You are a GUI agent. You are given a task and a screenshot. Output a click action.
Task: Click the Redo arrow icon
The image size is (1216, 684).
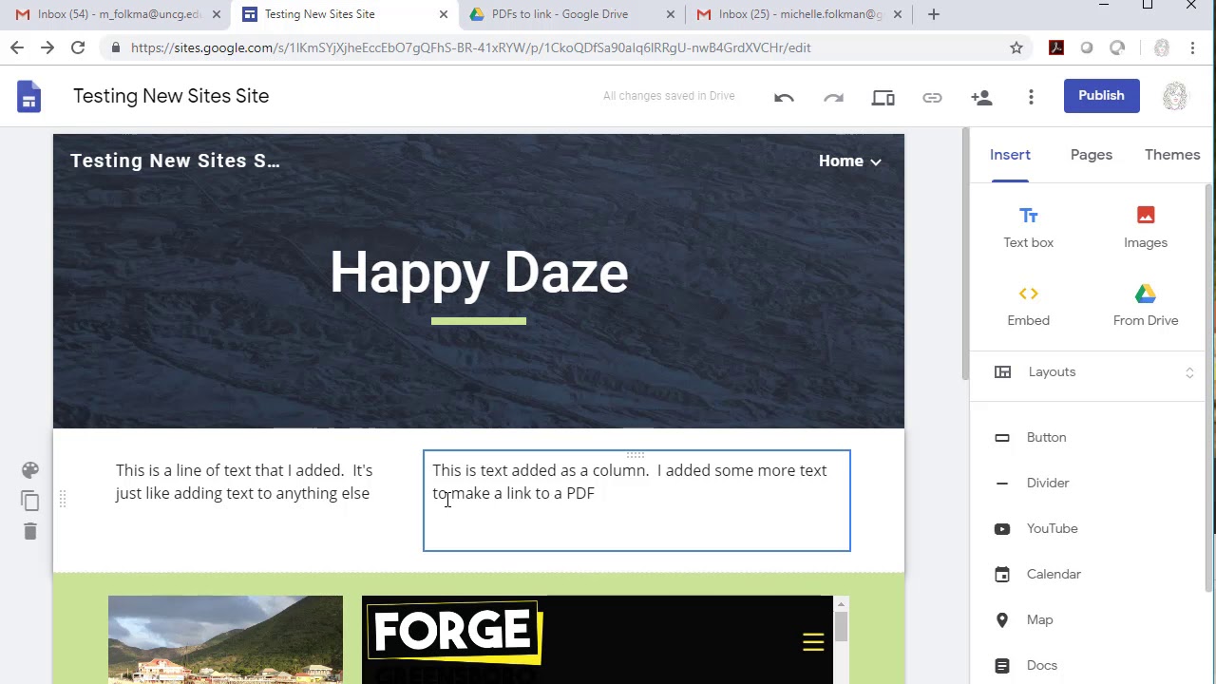pyautogui.click(x=833, y=97)
